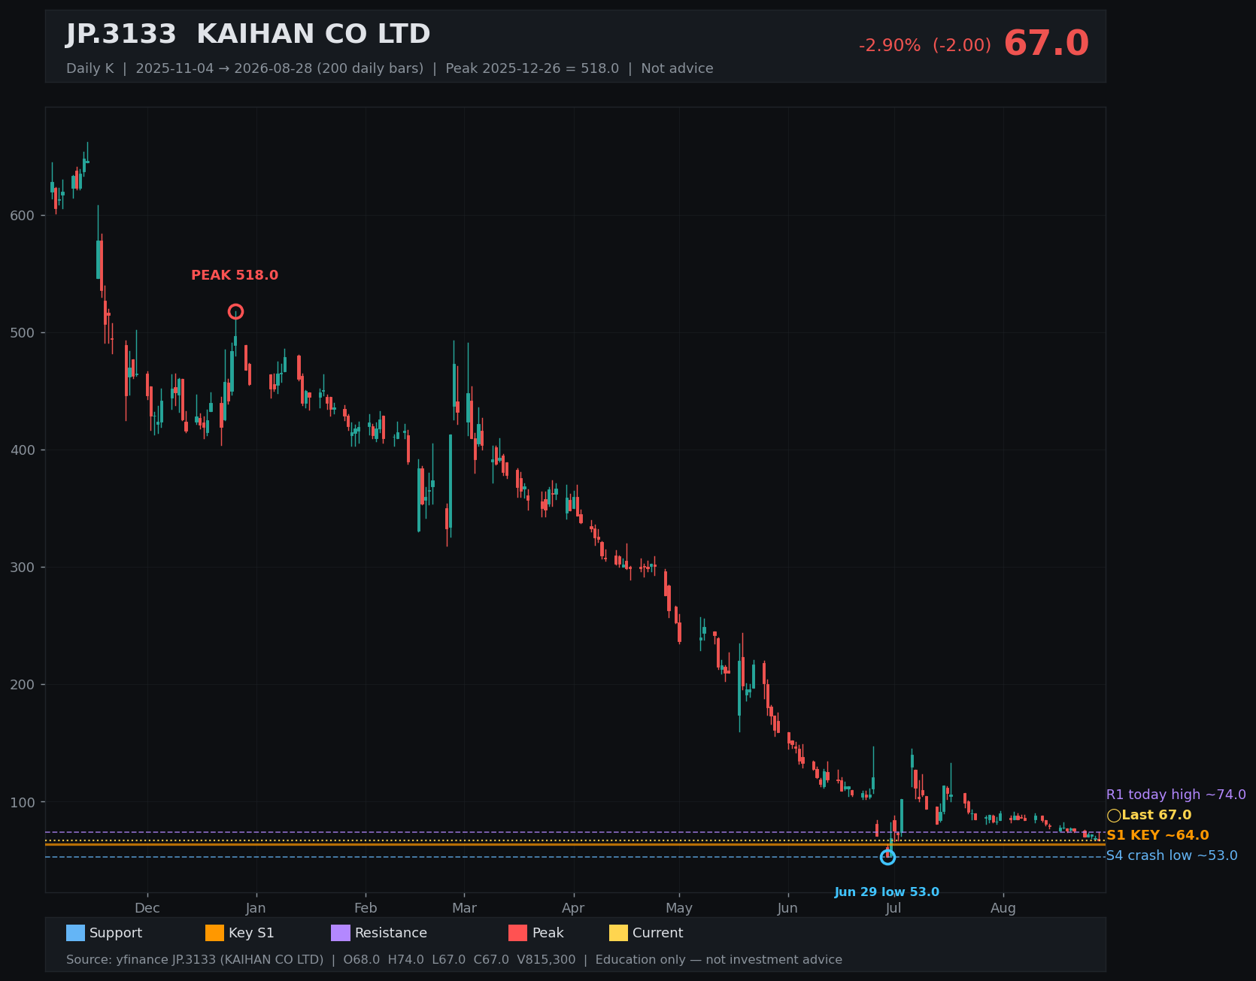Image resolution: width=1256 pixels, height=981 pixels.
Task: Click the 'Daily K' subtitle line
Action: click(x=390, y=68)
